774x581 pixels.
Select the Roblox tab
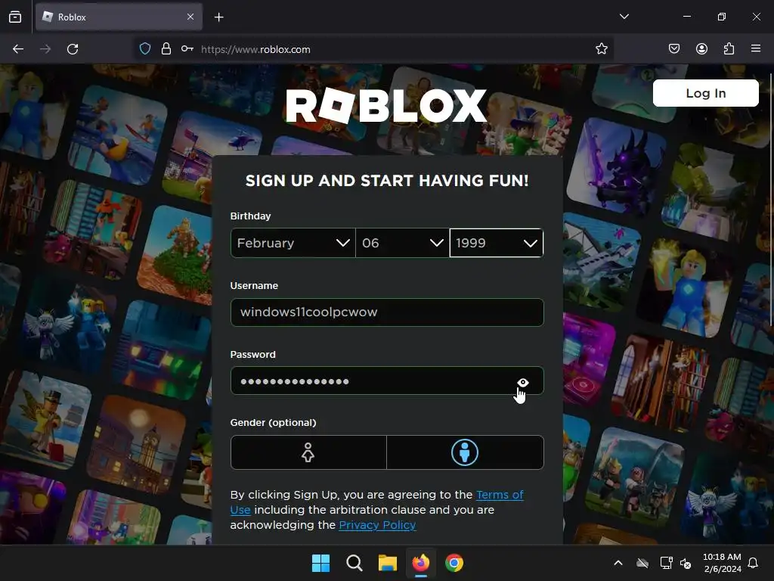119,17
